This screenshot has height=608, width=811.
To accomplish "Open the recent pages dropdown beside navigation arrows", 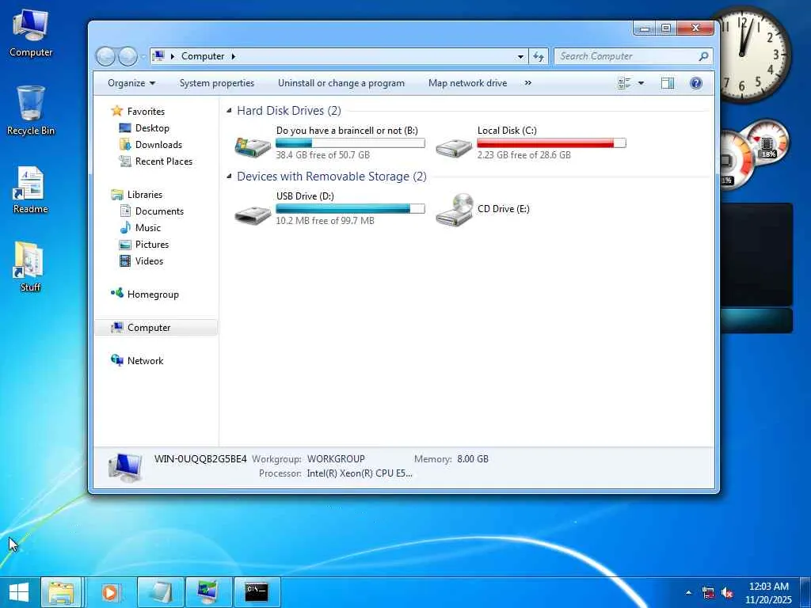I will click(144, 56).
